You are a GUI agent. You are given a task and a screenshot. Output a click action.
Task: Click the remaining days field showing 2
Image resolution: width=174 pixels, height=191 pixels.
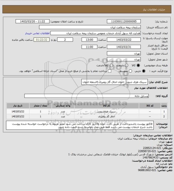pyautogui.click(x=65, y=40)
